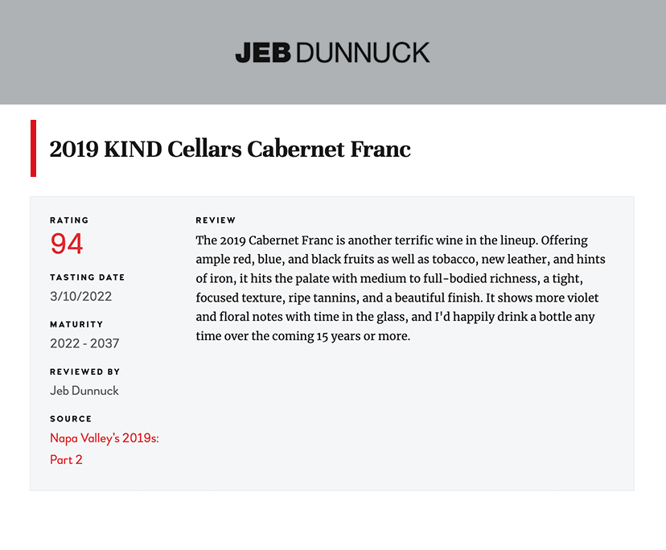Image resolution: width=666 pixels, height=550 pixels.
Task: Click the RATING heading label
Action: (69, 220)
